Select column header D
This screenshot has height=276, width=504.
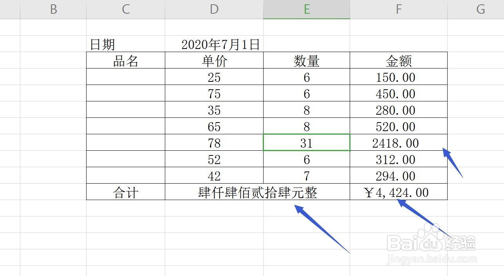(214, 9)
